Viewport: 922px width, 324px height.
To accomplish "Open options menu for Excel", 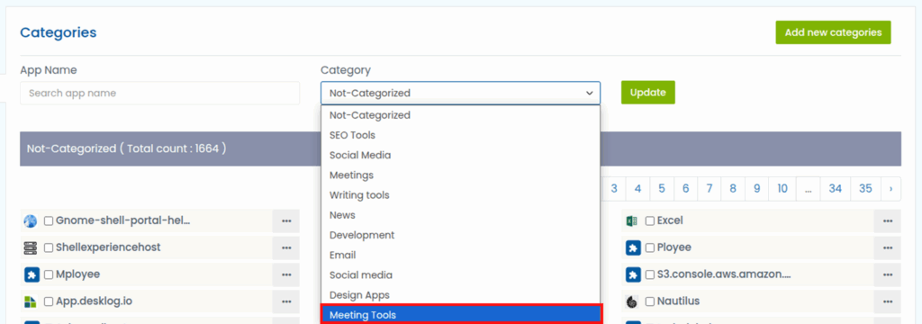I will 887,221.
